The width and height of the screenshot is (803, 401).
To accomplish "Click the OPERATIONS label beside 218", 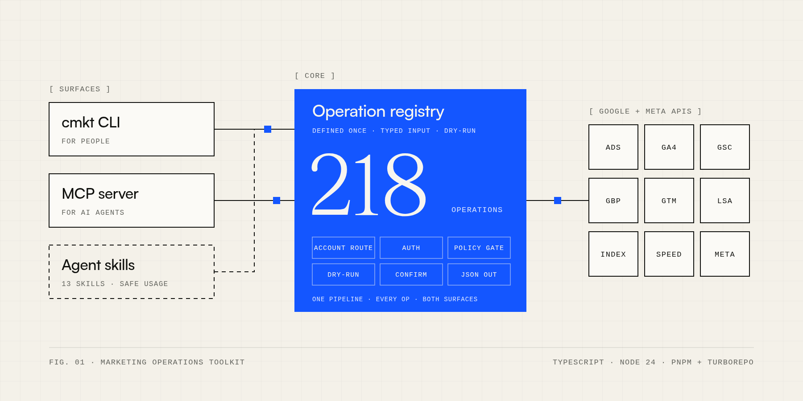I will 477,210.
